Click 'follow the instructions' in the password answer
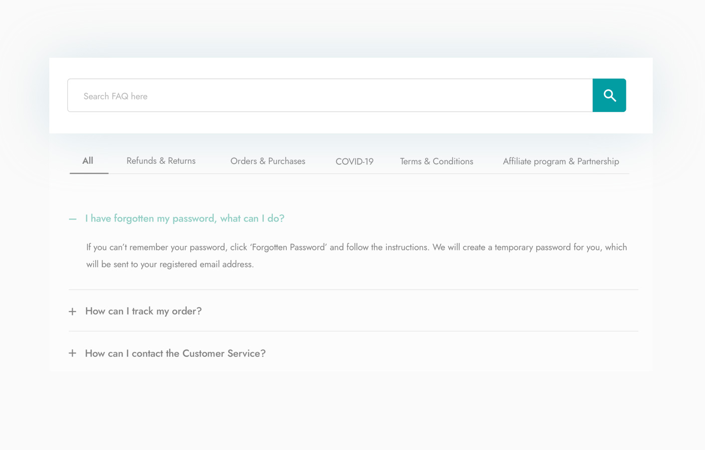The image size is (705, 450). click(387, 247)
